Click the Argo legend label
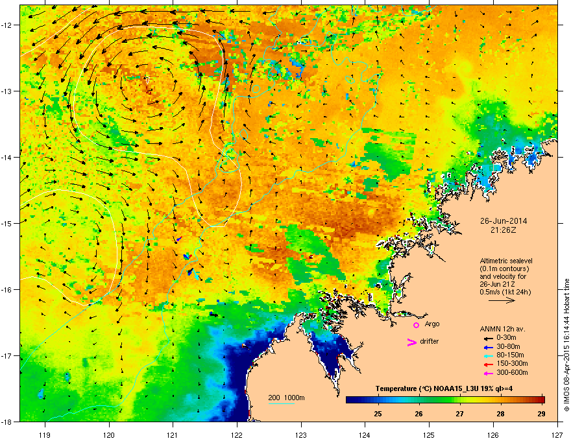 [x=432, y=324]
